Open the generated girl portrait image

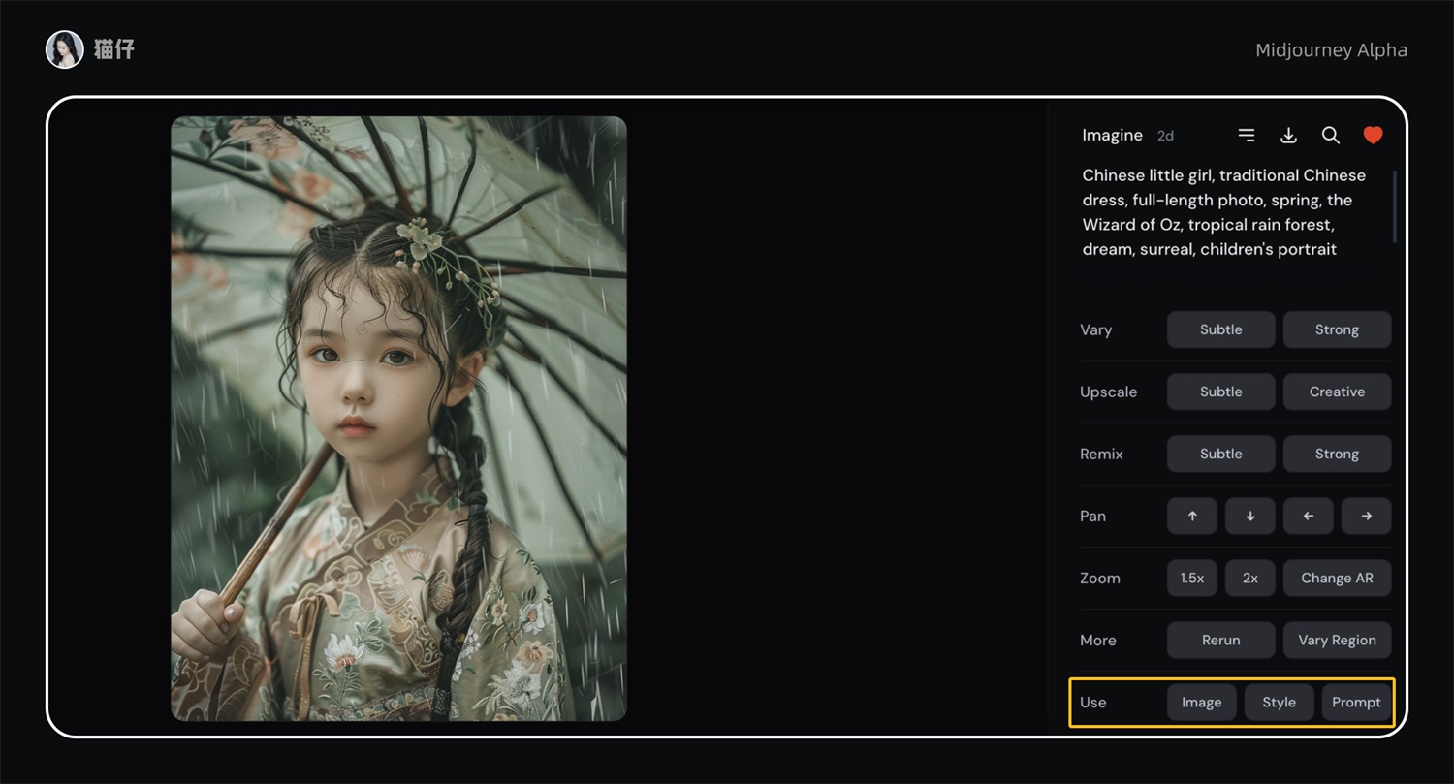(x=398, y=419)
